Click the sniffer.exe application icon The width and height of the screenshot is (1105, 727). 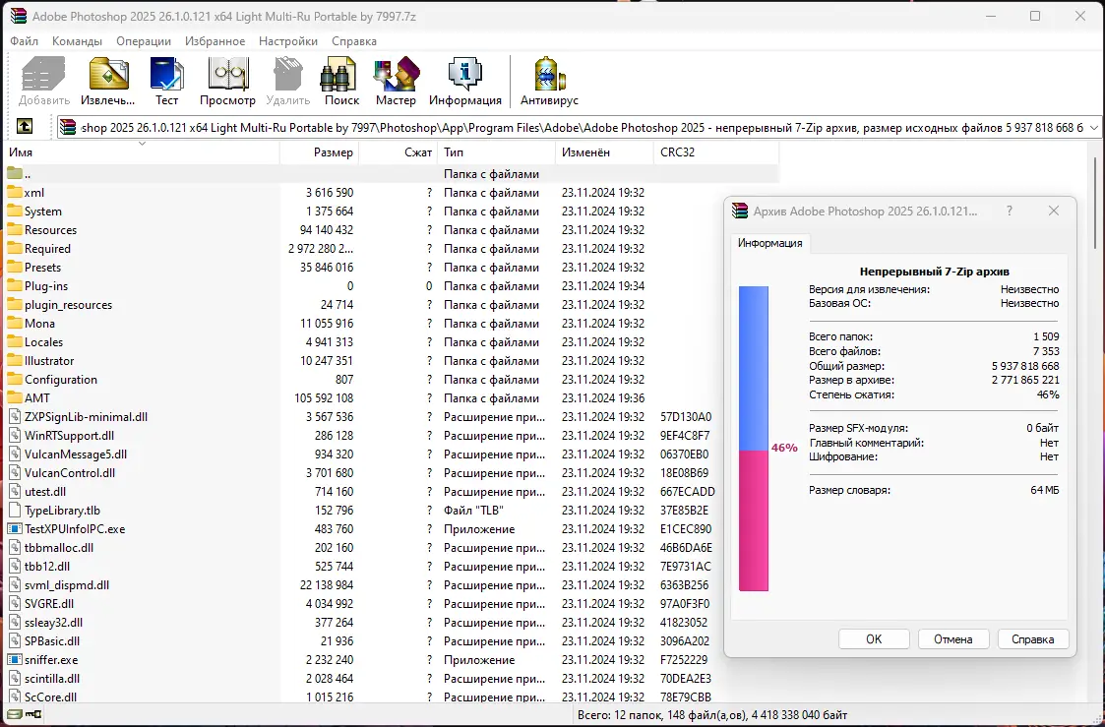[15, 659]
